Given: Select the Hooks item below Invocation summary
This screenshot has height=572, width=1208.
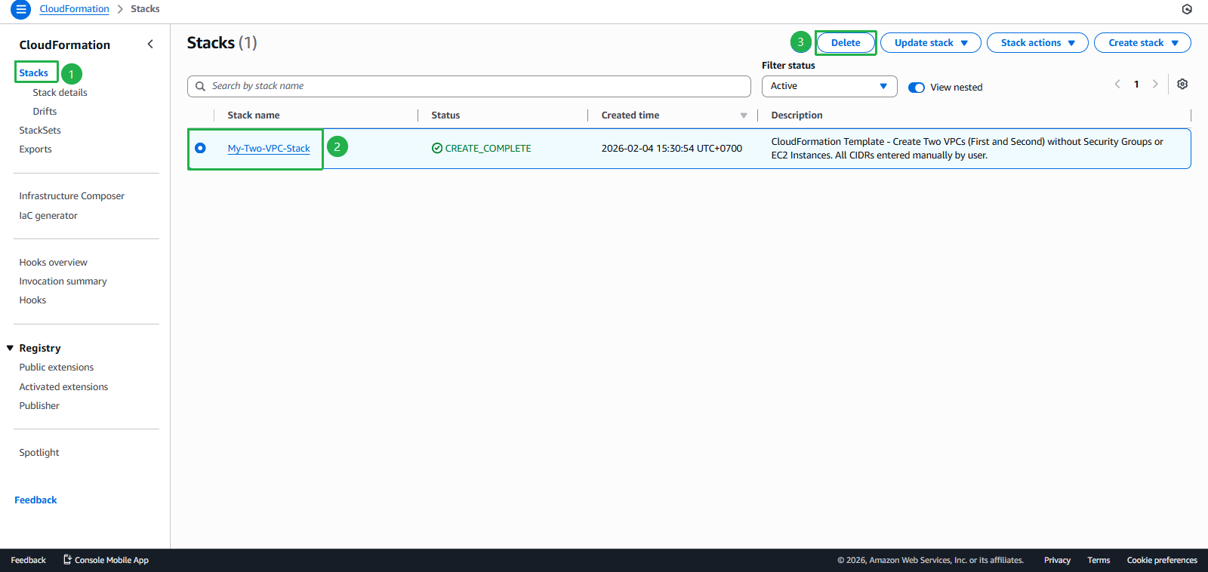Looking at the screenshot, I should coord(32,300).
